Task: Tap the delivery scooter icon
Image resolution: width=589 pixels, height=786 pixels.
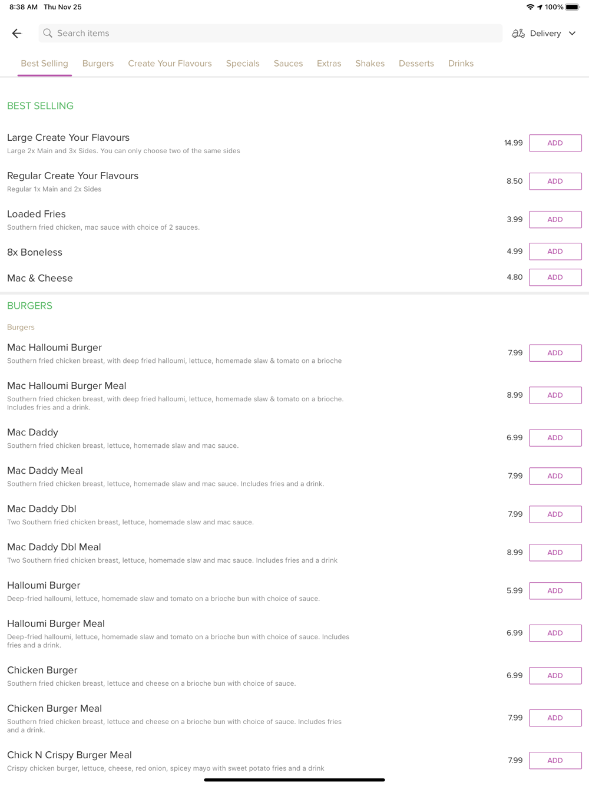Action: coord(518,34)
